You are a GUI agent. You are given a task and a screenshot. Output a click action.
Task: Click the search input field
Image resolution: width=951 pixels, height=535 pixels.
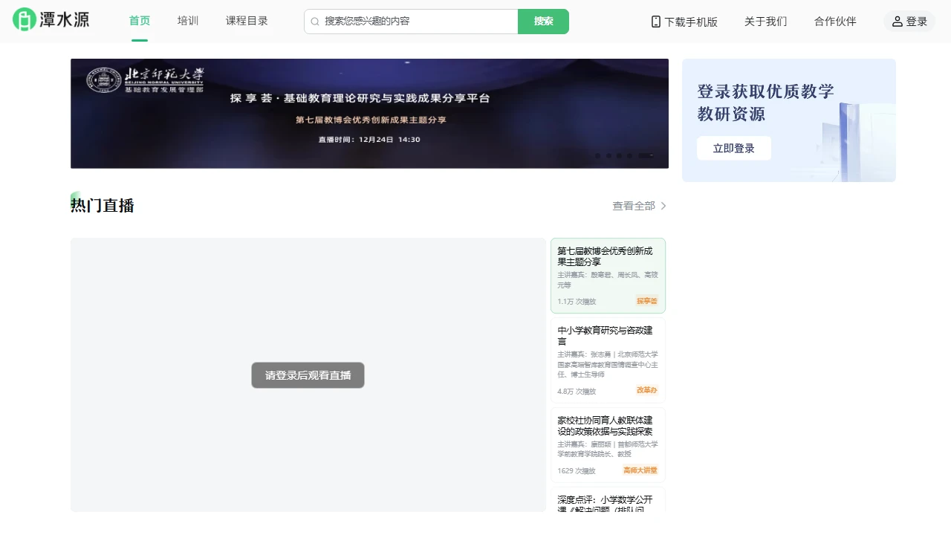[x=409, y=22]
